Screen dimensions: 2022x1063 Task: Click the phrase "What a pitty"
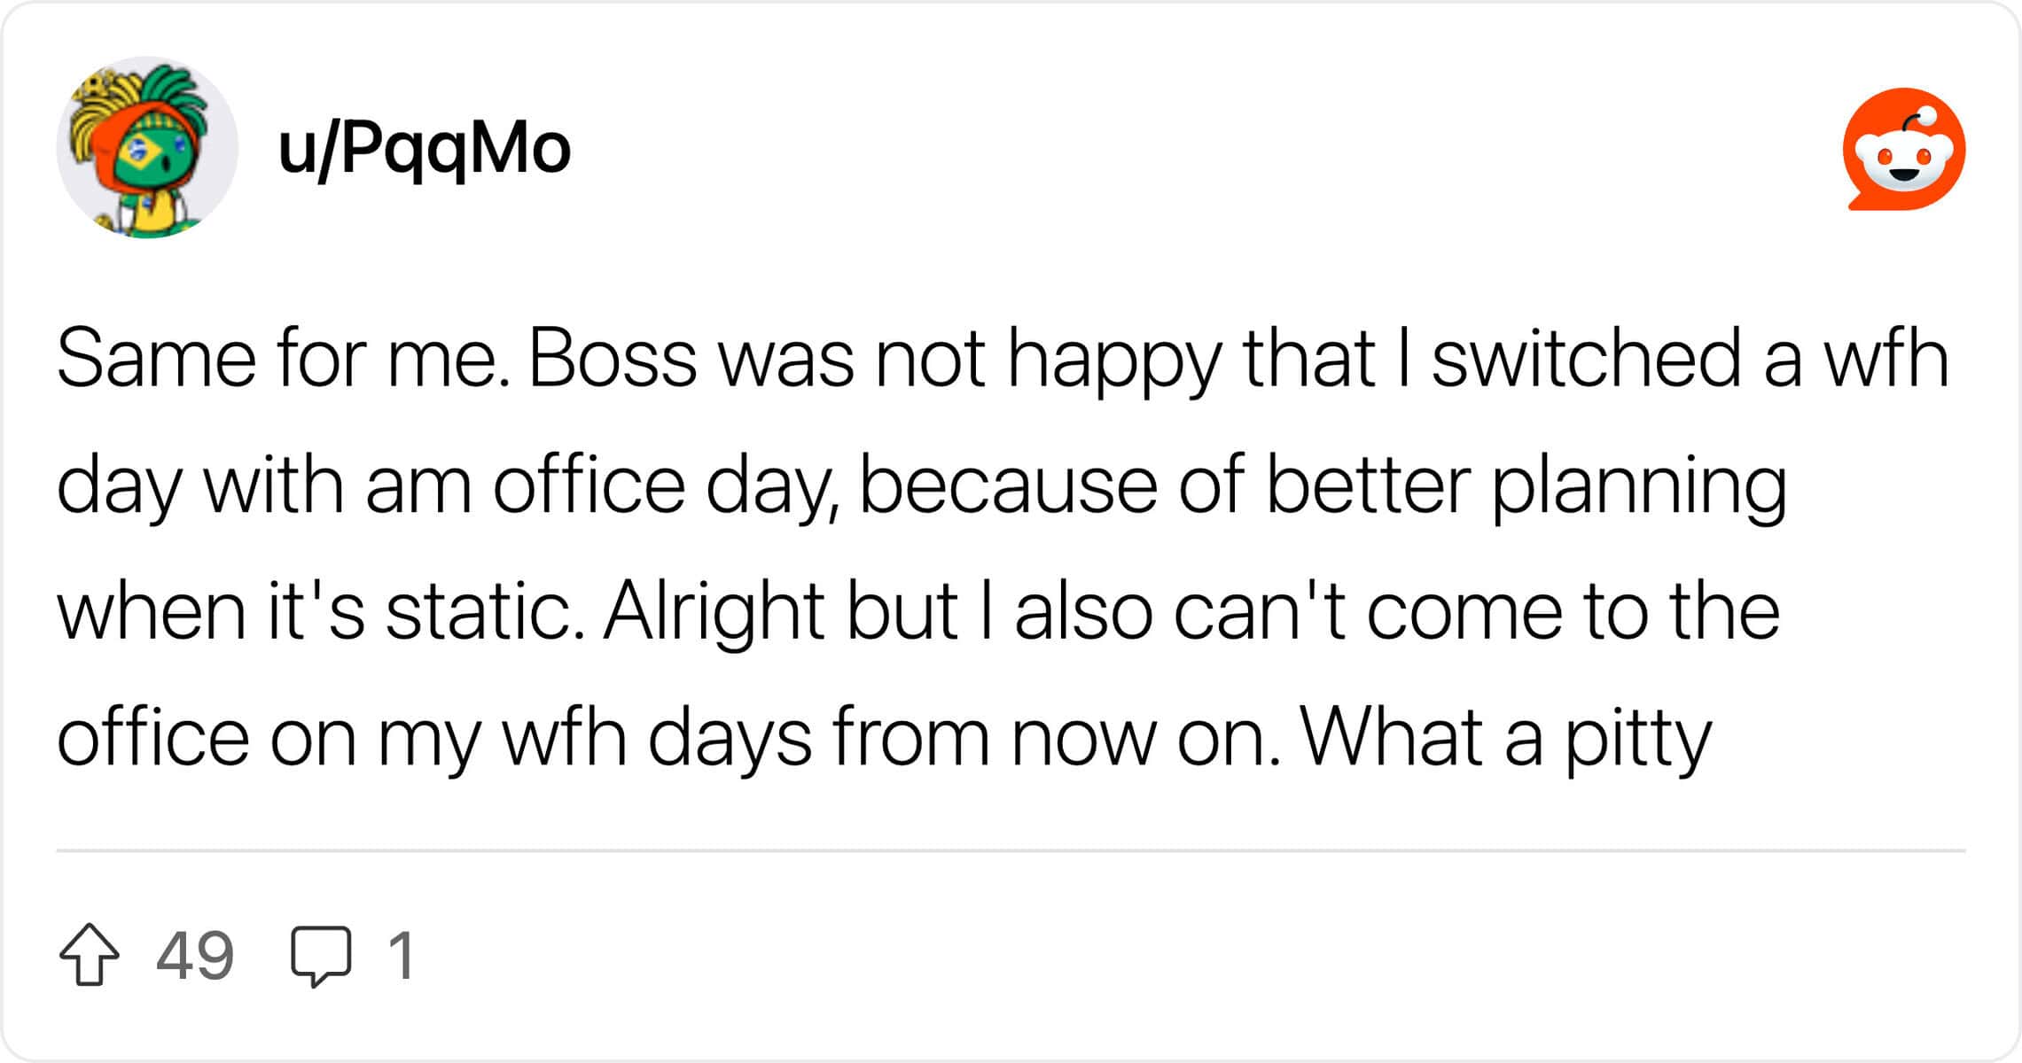coord(1506,739)
